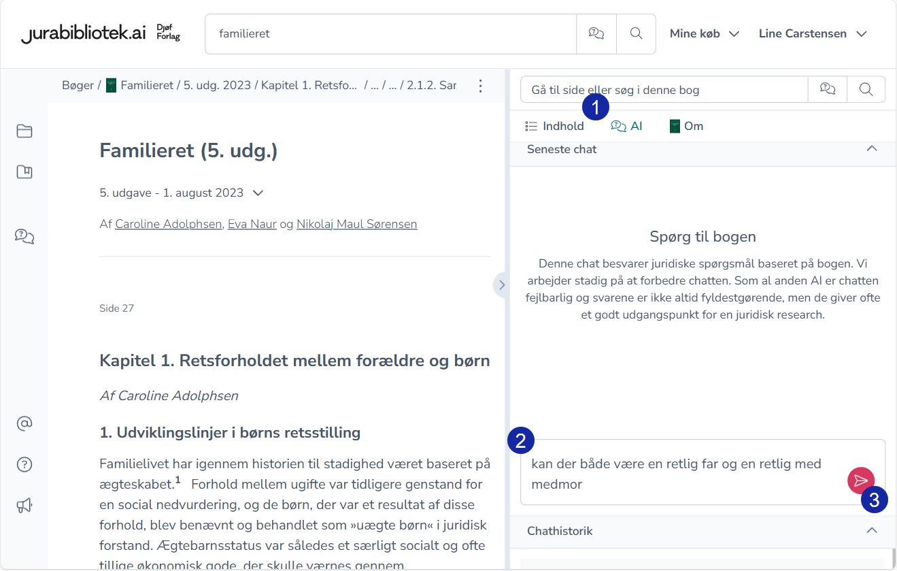The width and height of the screenshot is (897, 571).
Task: Open the help question mark icon
Action: (x=24, y=465)
